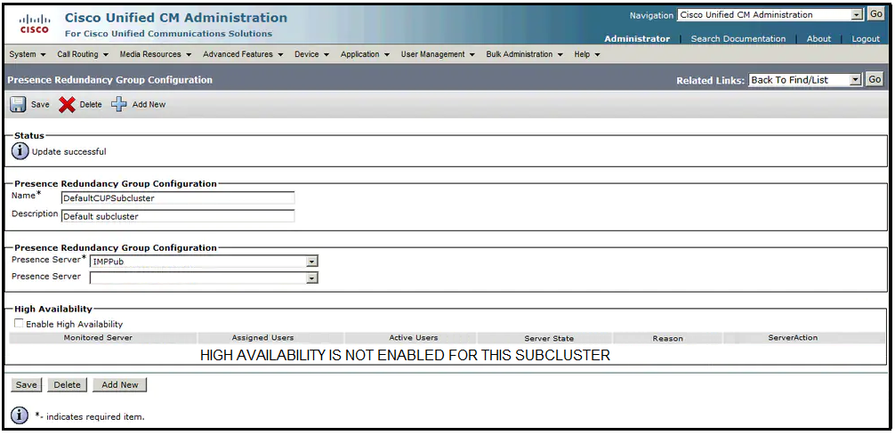Click the Logout link
This screenshot has width=895, height=435.
click(x=865, y=39)
